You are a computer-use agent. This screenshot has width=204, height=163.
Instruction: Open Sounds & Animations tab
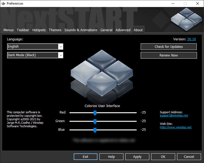(81, 30)
